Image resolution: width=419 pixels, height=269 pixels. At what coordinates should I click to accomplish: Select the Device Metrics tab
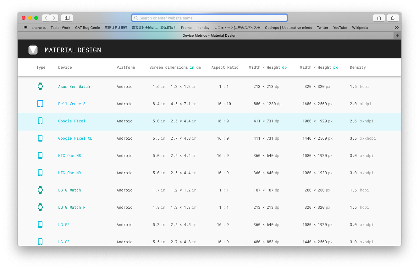(x=209, y=35)
